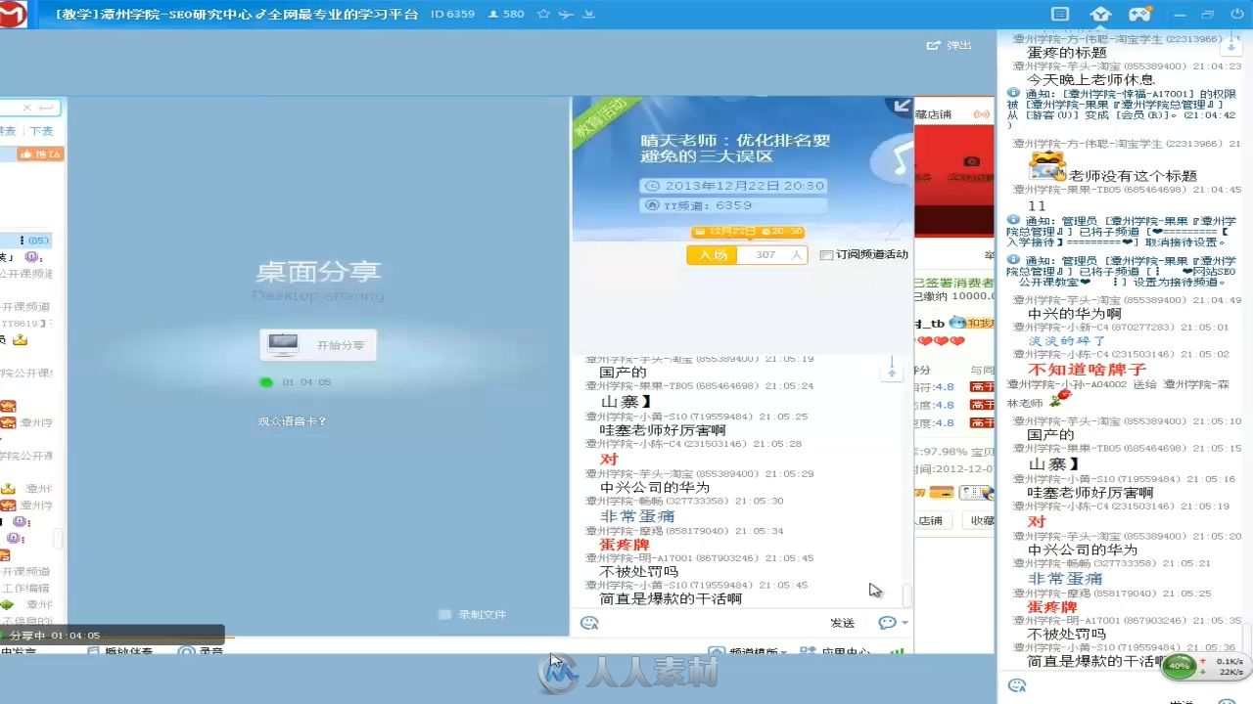Open emoji picker in right chat panel
The image size is (1253, 704).
coord(1017,686)
